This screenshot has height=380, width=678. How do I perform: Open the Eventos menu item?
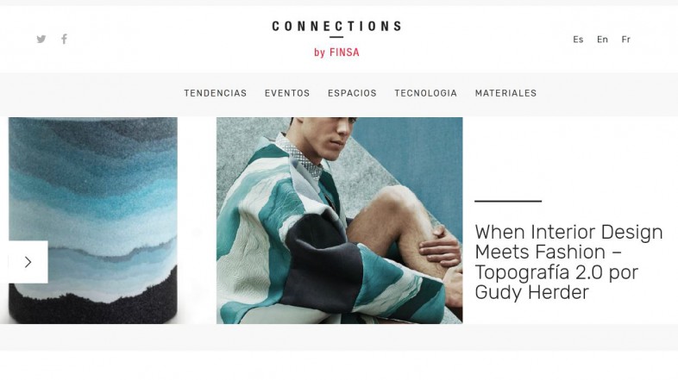pyautogui.click(x=287, y=93)
